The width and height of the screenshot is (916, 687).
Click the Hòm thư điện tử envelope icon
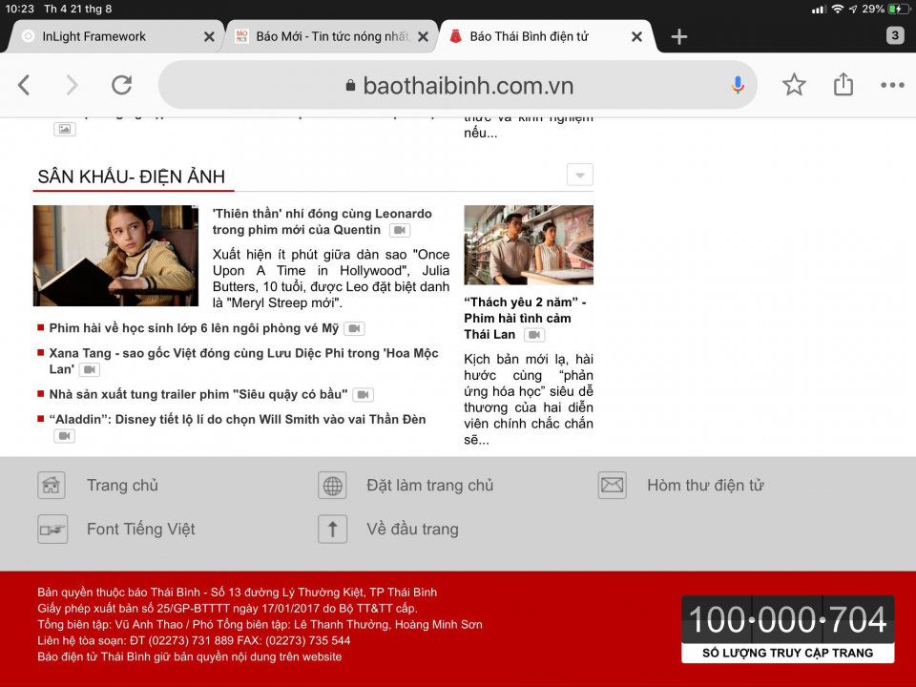tap(613, 485)
